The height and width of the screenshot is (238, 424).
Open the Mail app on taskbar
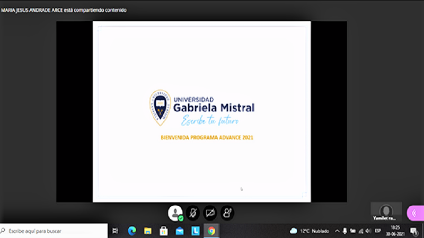coord(180,231)
